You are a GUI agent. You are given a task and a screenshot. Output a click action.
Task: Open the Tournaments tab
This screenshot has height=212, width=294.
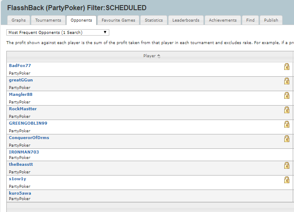click(48, 20)
